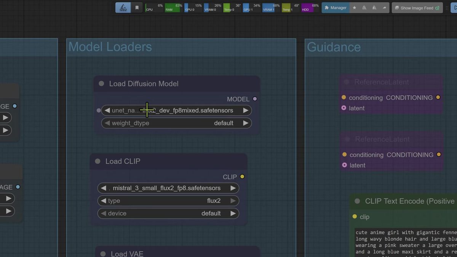Click first ReferenceLatent conditioning input socket

pos(344,97)
